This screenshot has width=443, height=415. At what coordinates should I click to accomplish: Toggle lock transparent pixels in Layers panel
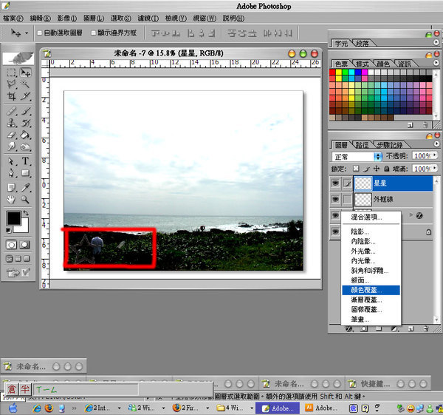tap(356, 169)
